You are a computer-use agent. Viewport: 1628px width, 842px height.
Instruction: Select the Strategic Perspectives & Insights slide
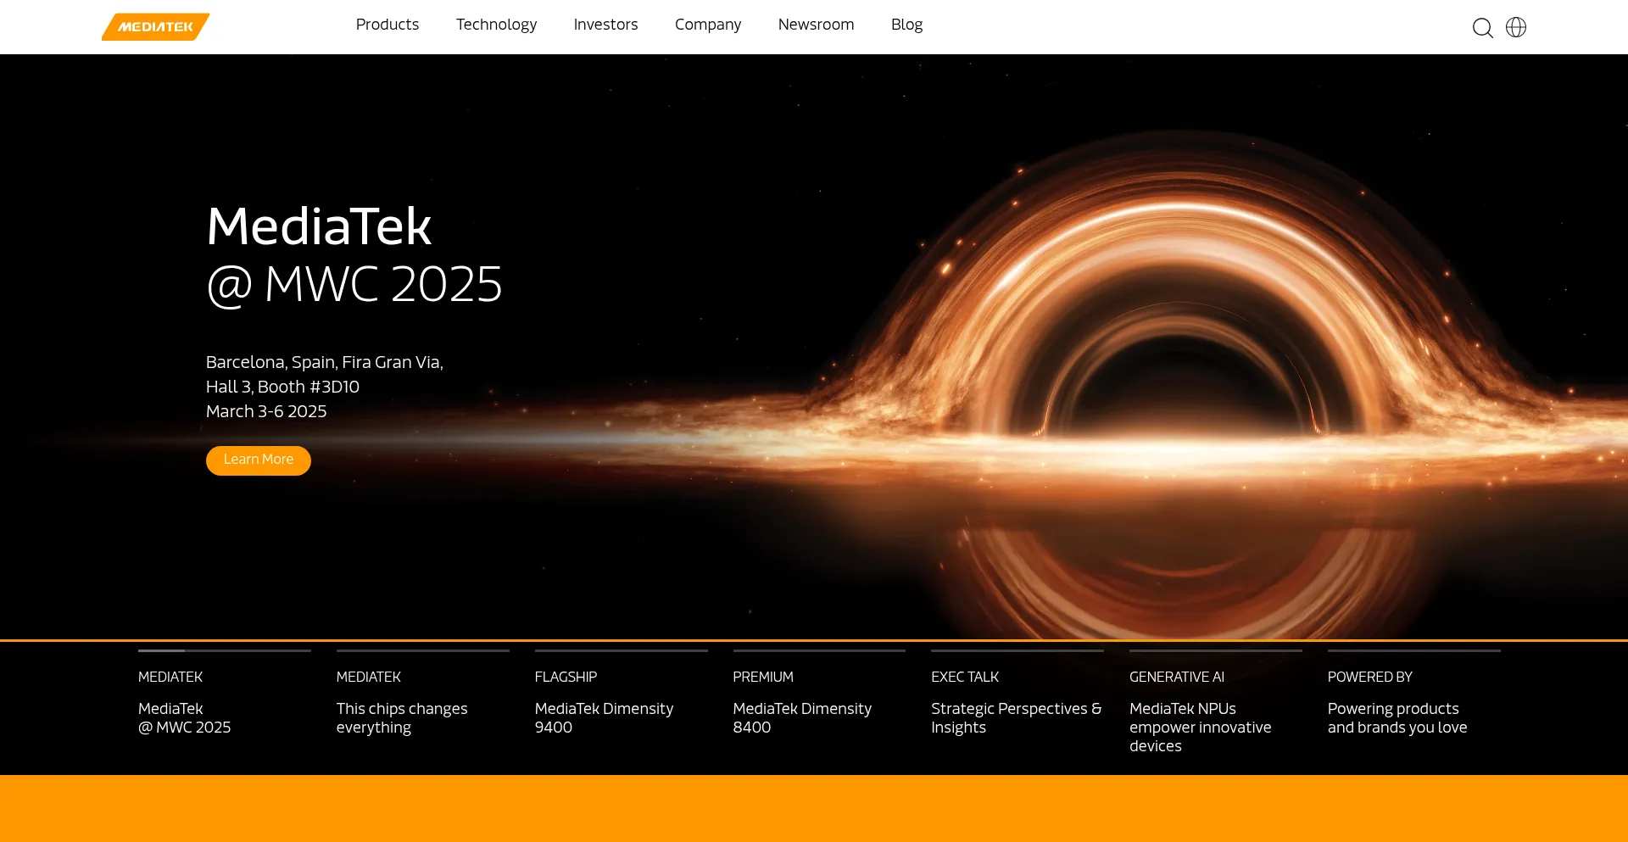1017,702
